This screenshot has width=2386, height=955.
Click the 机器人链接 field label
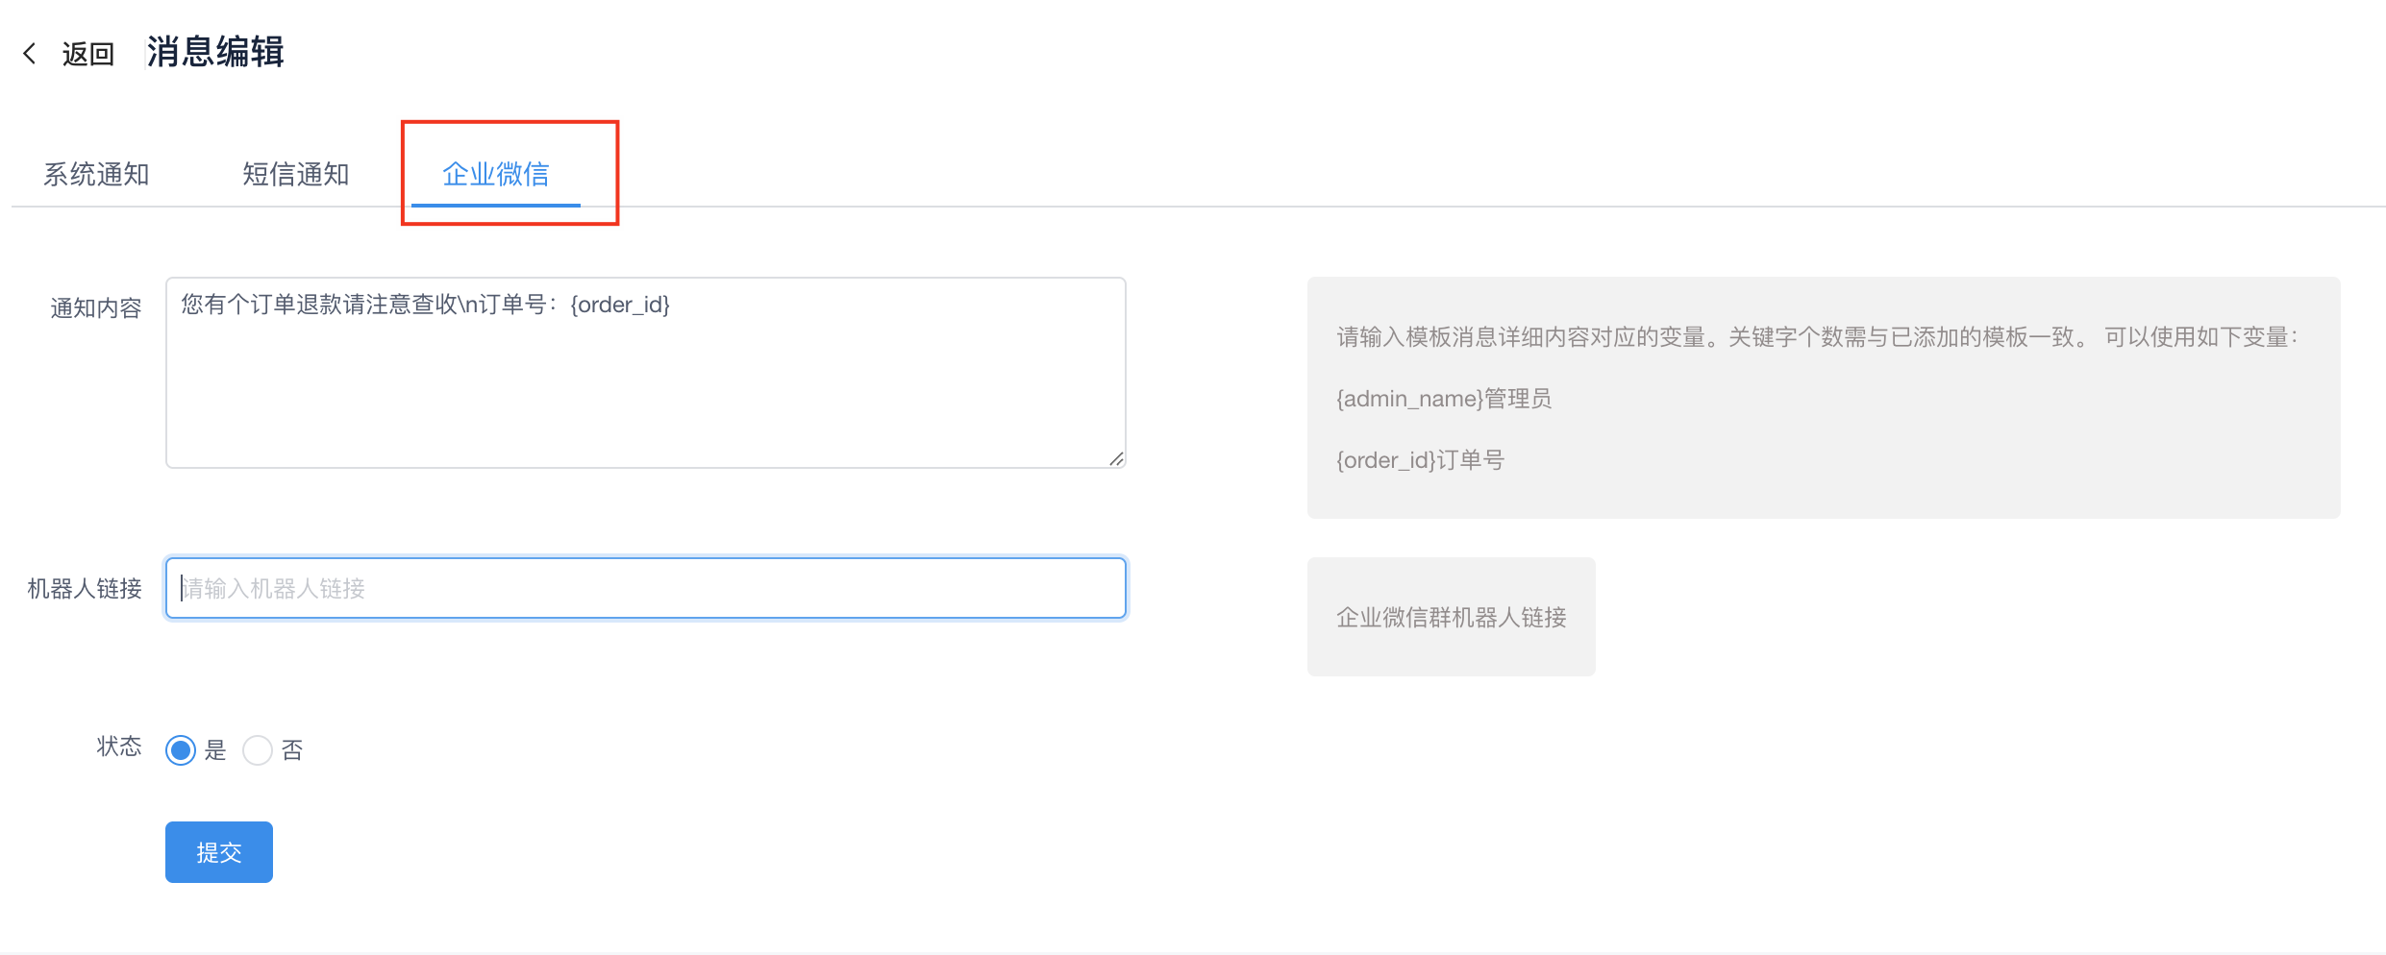click(x=85, y=588)
